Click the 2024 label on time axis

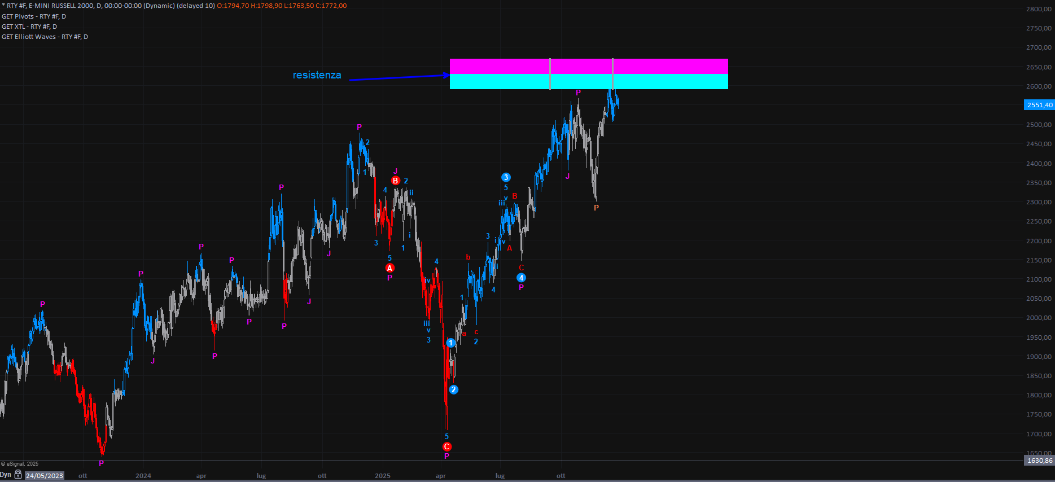click(143, 476)
